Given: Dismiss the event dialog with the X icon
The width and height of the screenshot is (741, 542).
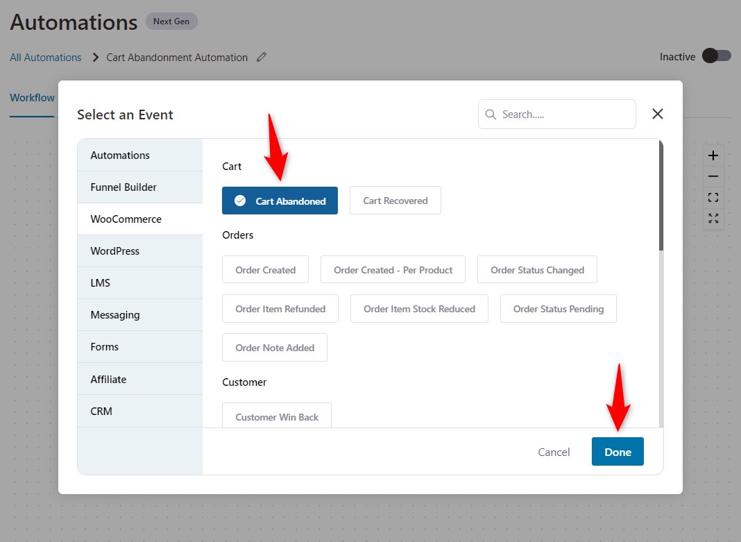Looking at the screenshot, I should (657, 114).
